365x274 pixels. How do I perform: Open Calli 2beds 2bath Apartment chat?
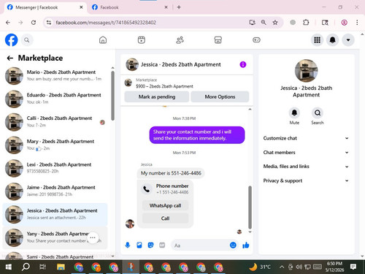55,122
